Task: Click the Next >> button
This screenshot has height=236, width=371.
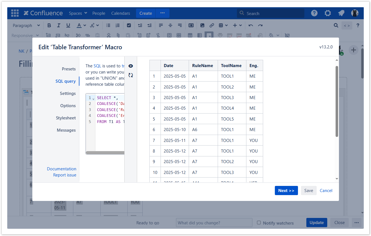Action: [286, 190]
